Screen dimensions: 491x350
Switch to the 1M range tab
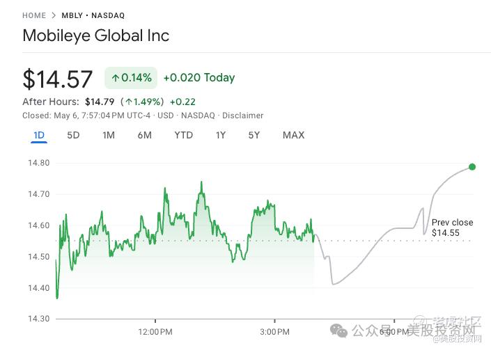[109, 135]
